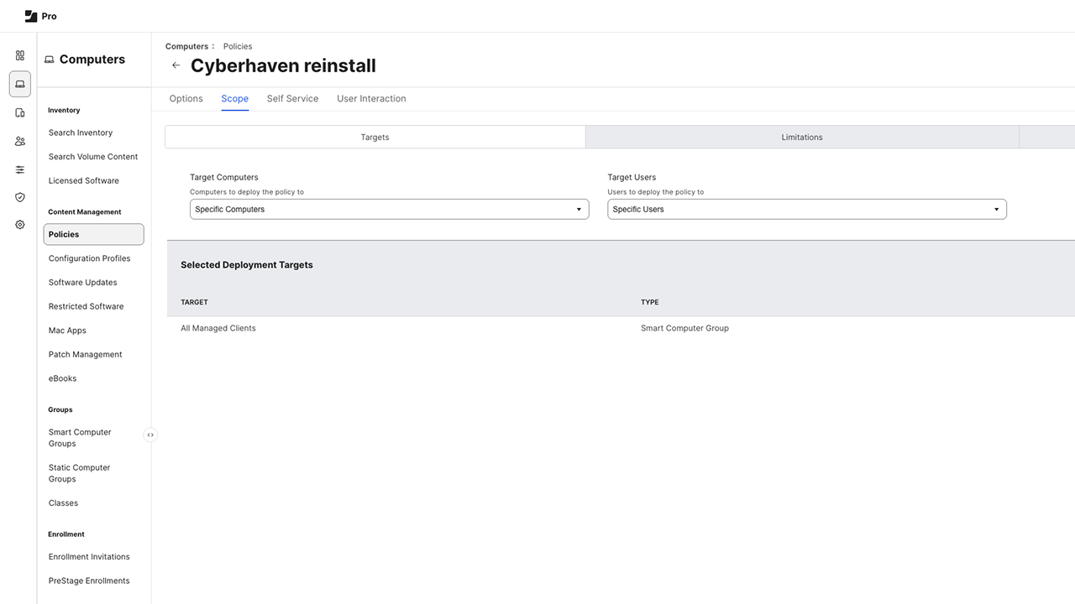Open the Dashboard icon in left rail
This screenshot has width=1075, height=604.
[20, 55]
